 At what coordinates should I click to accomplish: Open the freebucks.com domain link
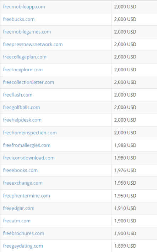[19, 19]
